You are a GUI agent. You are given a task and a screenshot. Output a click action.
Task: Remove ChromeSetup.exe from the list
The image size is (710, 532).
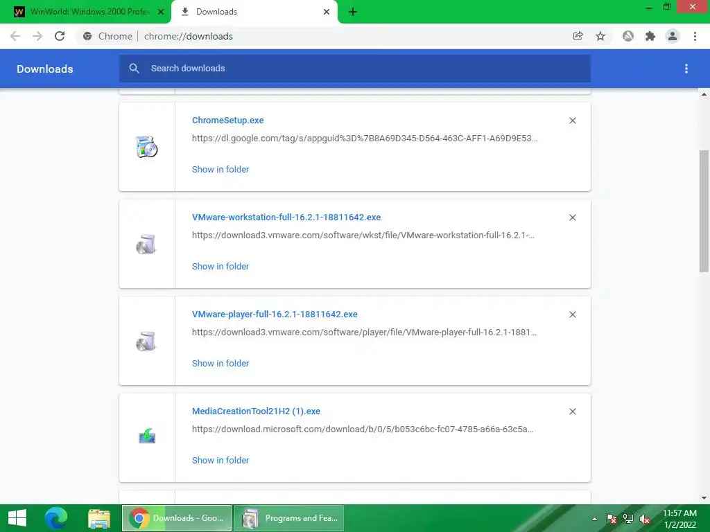coord(572,121)
